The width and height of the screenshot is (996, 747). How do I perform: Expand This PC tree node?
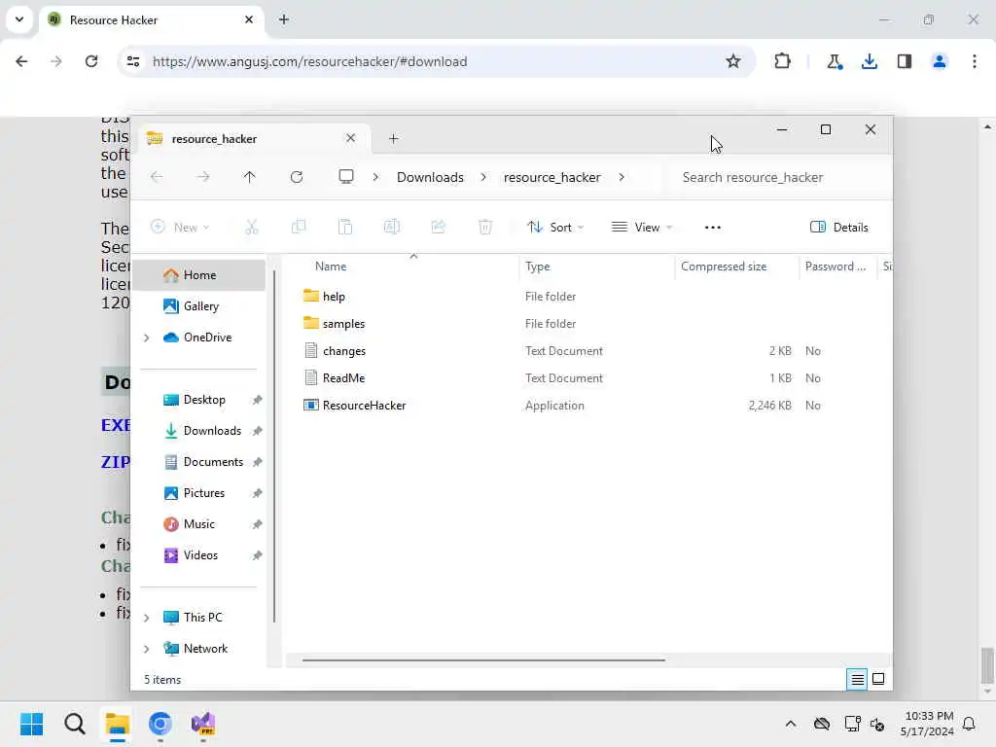tap(147, 618)
